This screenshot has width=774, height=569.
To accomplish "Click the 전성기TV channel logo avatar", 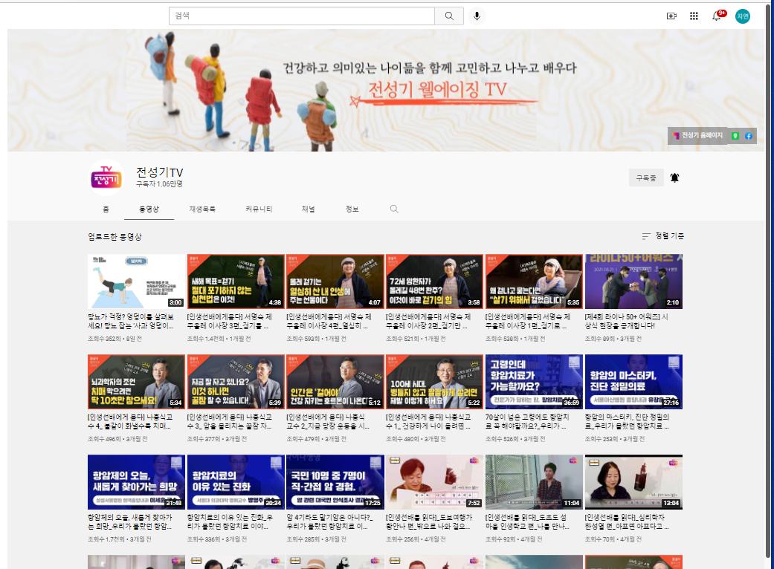I will click(106, 178).
